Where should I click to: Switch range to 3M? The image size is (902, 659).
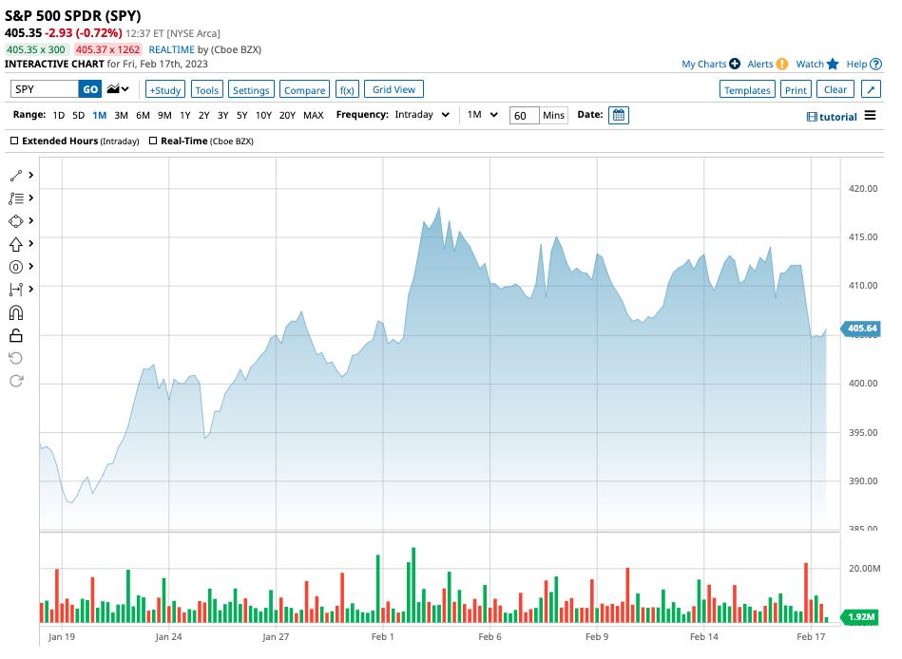121,116
